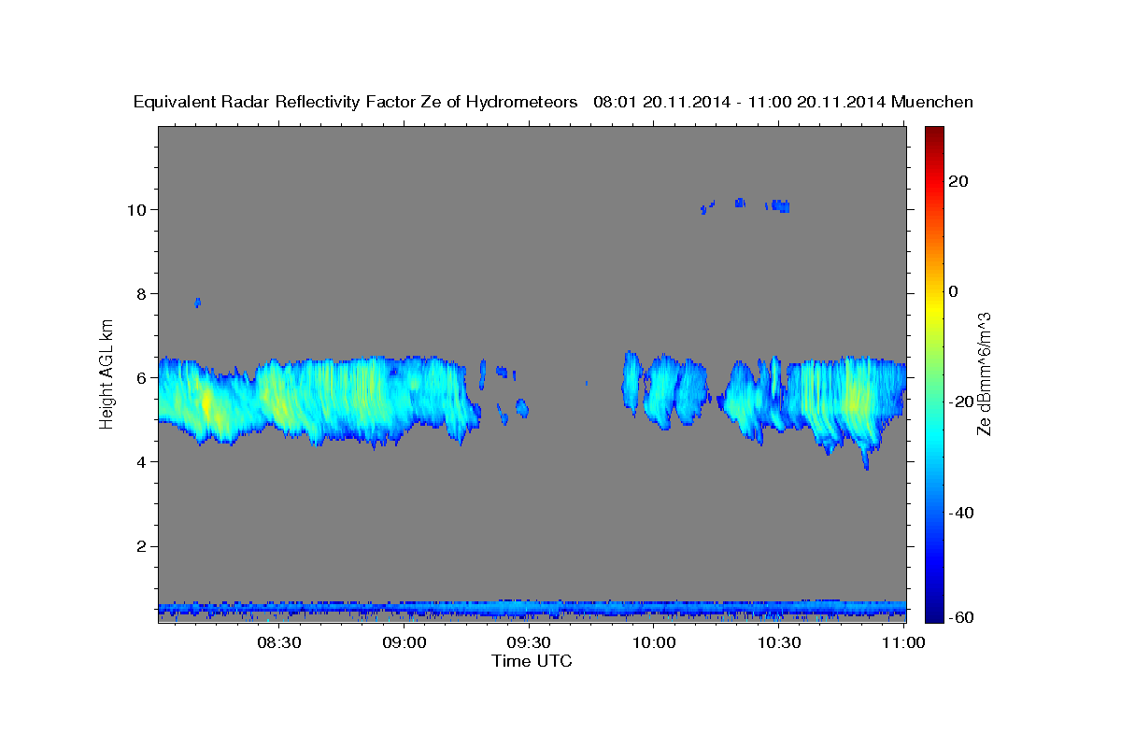The width and height of the screenshot is (1121, 747).
Task: Click the high cloud echoes near 10 km
Action: pos(745,205)
